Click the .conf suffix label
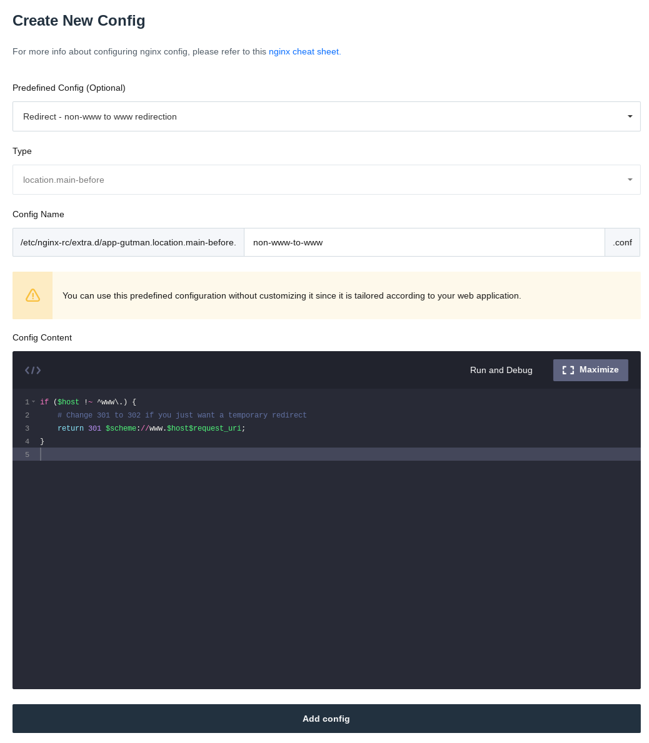Image resolution: width=649 pixels, height=743 pixels. point(622,242)
